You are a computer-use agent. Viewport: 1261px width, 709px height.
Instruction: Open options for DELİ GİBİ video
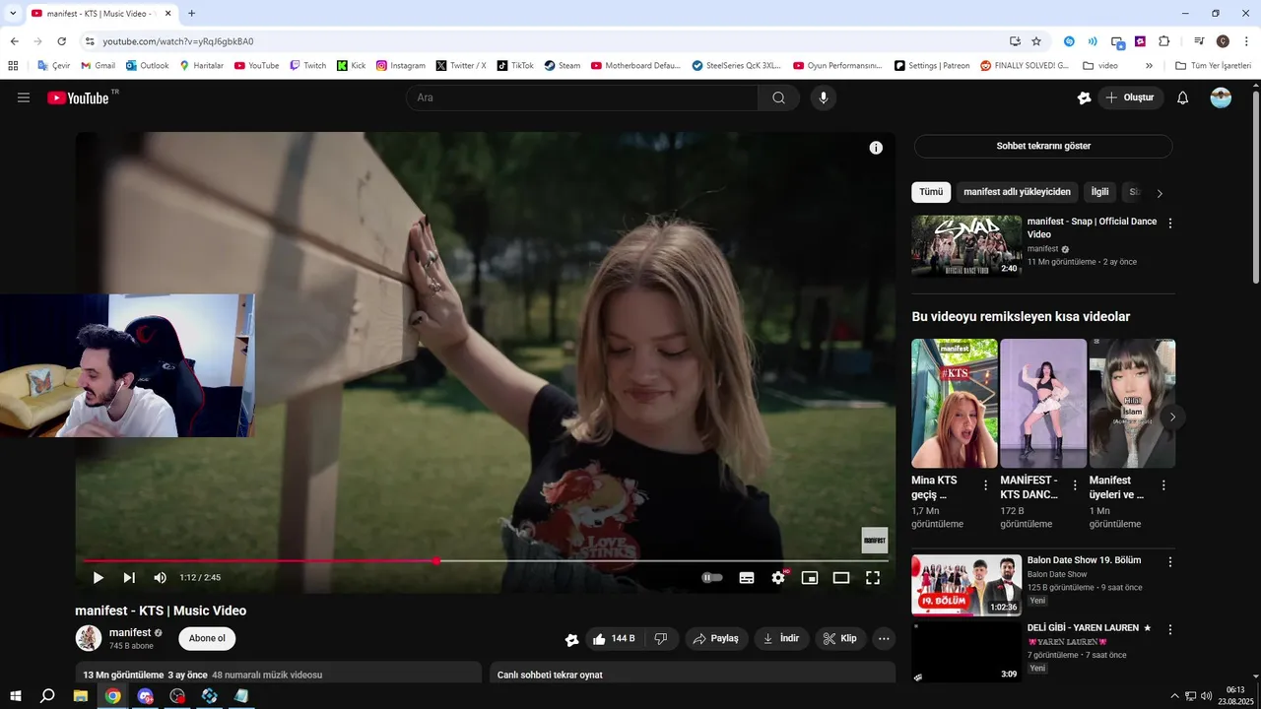[1170, 629]
